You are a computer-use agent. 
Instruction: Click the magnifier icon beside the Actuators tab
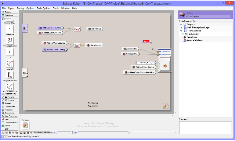click(x=31, y=133)
